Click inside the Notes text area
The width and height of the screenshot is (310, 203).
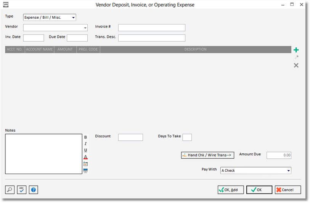pyautogui.click(x=44, y=154)
